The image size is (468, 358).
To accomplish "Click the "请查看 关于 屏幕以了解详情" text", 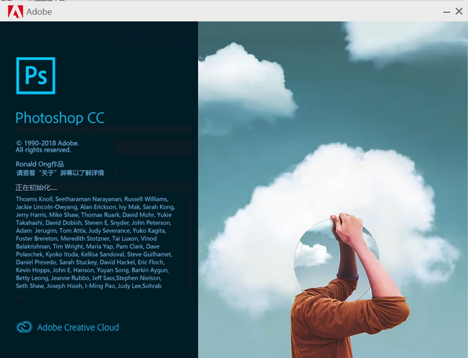I will 60,173.
